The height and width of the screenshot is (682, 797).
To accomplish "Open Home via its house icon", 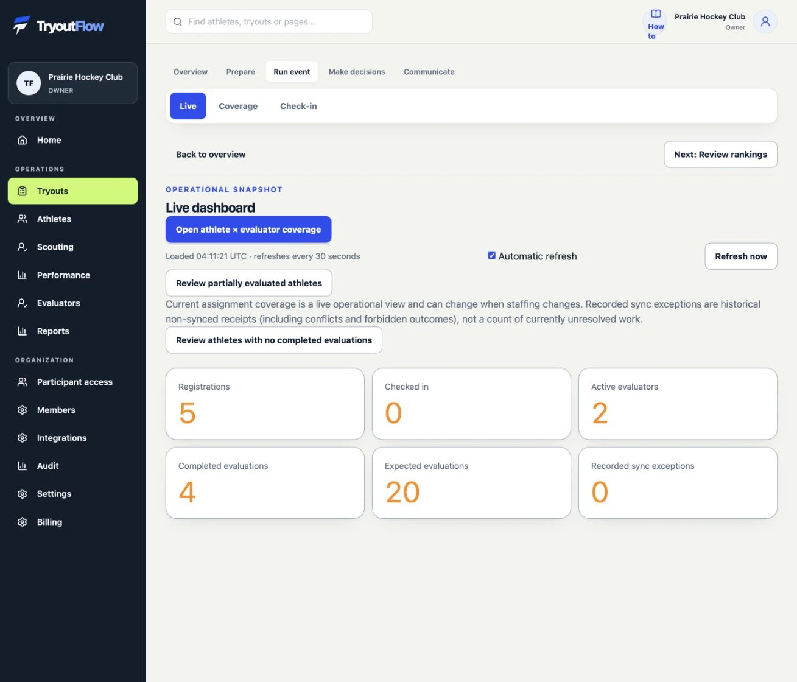I will click(x=23, y=140).
